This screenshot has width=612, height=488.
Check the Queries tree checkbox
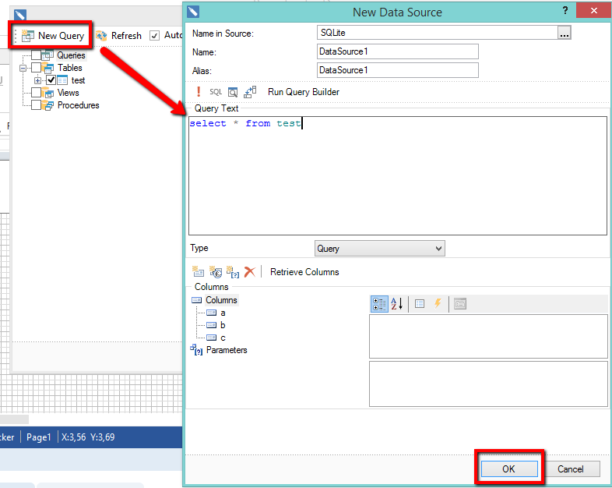click(x=36, y=55)
